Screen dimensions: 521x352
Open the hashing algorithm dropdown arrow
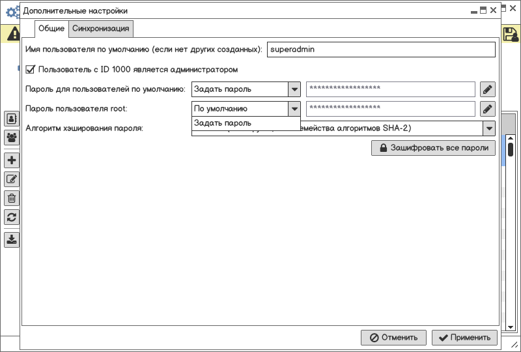(x=489, y=128)
